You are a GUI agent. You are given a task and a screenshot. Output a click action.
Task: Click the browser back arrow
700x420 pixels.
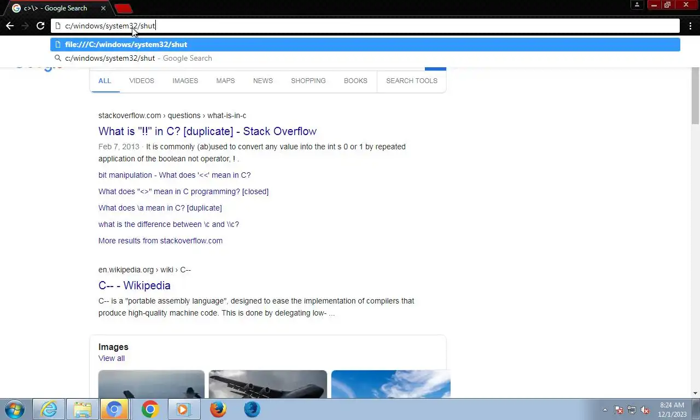9,26
